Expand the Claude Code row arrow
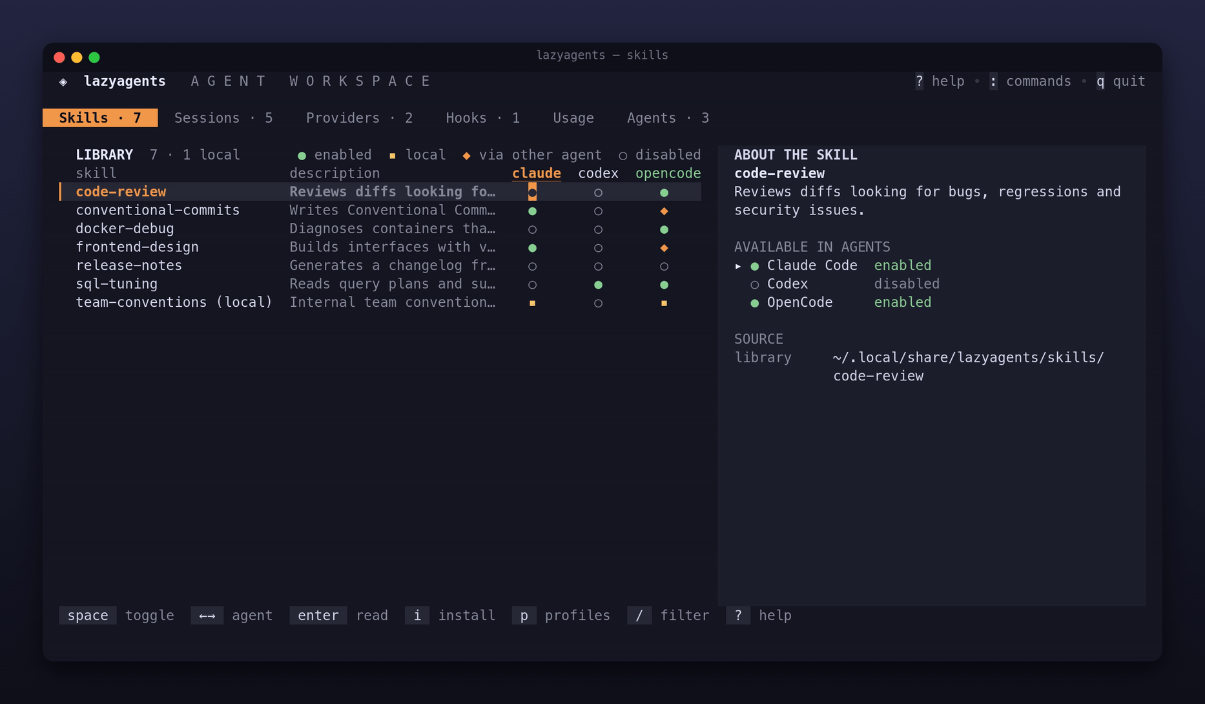Image resolution: width=1205 pixels, height=704 pixels. click(738, 266)
